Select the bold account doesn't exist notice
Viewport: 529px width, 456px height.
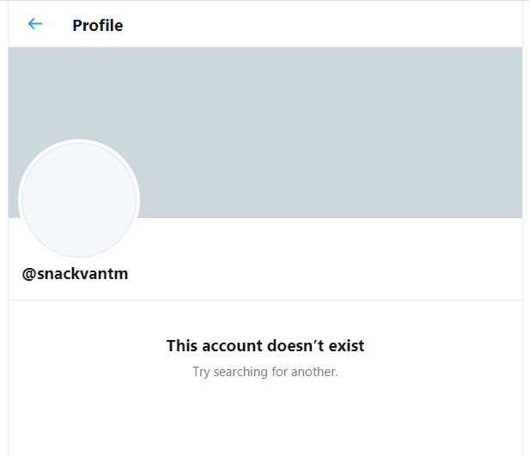265,346
